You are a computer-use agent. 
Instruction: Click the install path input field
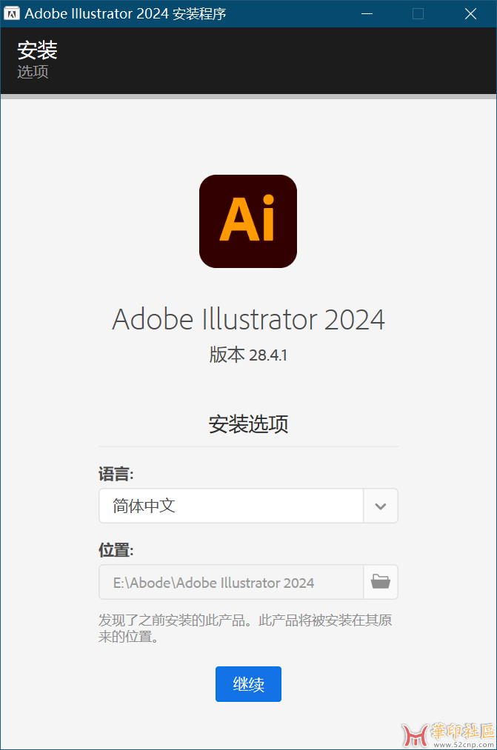click(x=231, y=582)
